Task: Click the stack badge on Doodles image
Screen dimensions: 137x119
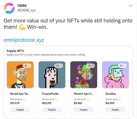Action: 122,65
